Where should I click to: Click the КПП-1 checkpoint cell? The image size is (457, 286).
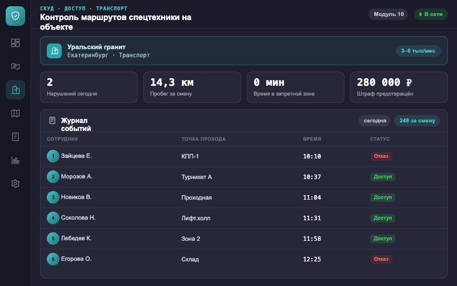coord(190,156)
